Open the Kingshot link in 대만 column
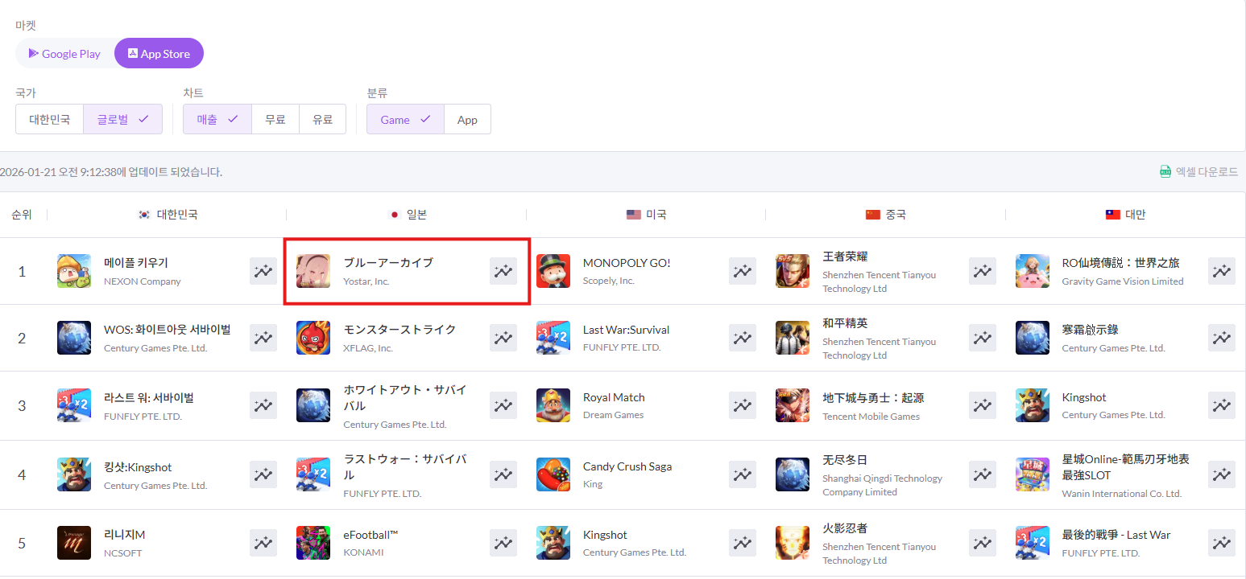 tap(1084, 397)
